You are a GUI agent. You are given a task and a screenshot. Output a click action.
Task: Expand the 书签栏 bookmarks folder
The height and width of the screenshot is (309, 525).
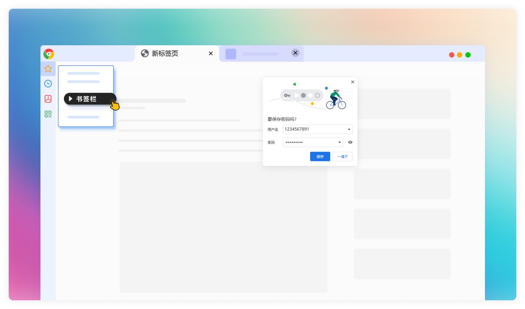point(90,99)
